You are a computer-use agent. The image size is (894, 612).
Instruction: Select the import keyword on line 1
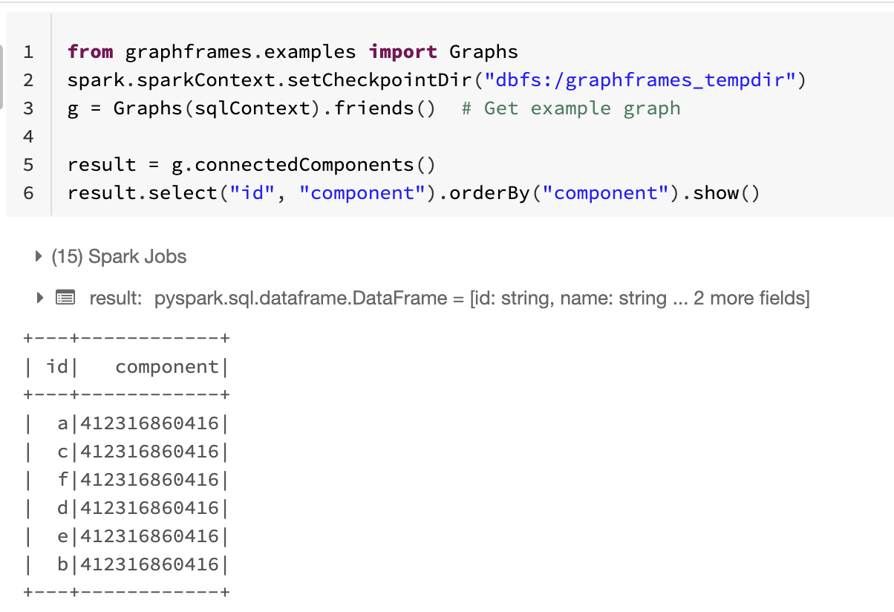tap(403, 51)
